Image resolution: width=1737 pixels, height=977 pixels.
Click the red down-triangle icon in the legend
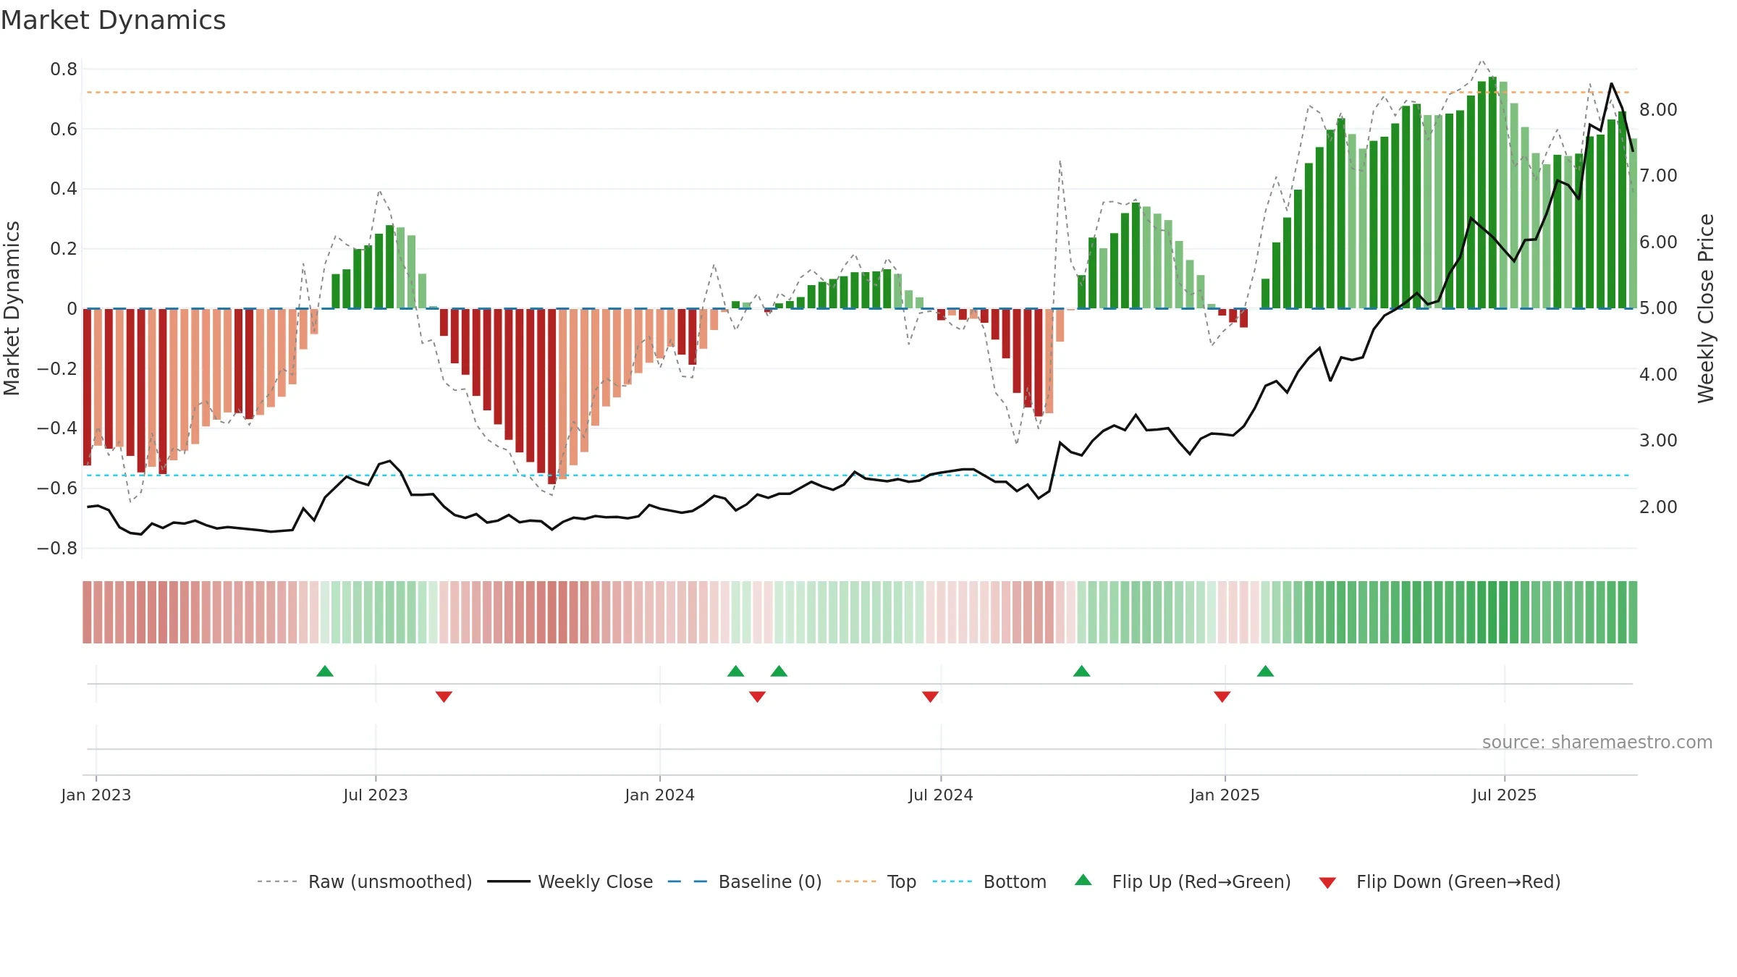(x=1327, y=883)
